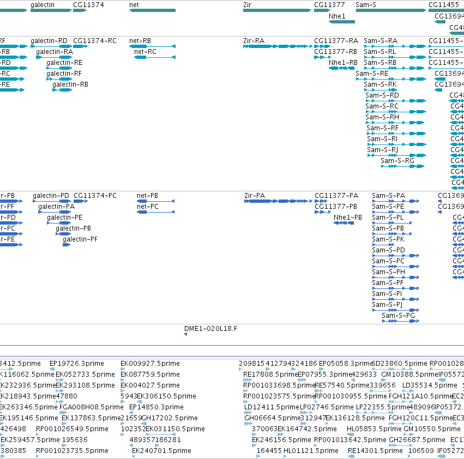
Task: Select protein galectin-PE
Action: click(59, 223)
